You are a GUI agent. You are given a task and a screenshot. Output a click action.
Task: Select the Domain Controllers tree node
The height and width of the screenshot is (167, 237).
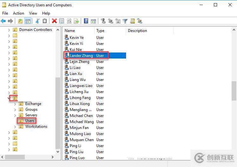coord(35,30)
